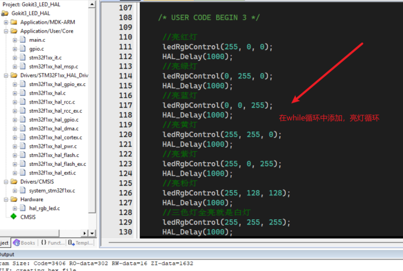403x271 pixels.
Task: Click the hal_rgb_led.c file icon
Action: pyautogui.click(x=22, y=208)
